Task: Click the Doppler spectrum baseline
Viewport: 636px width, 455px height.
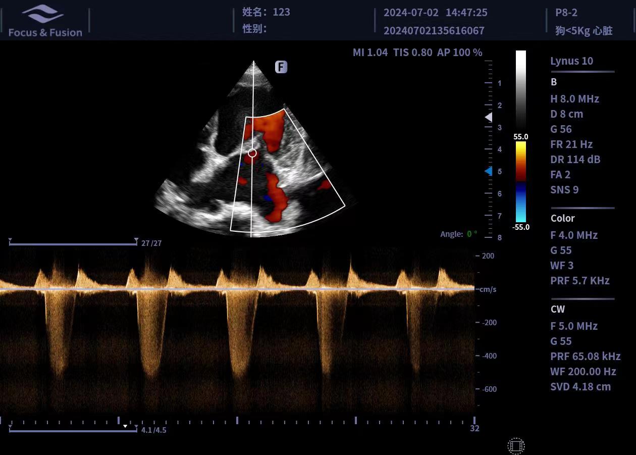Action: 237,289
